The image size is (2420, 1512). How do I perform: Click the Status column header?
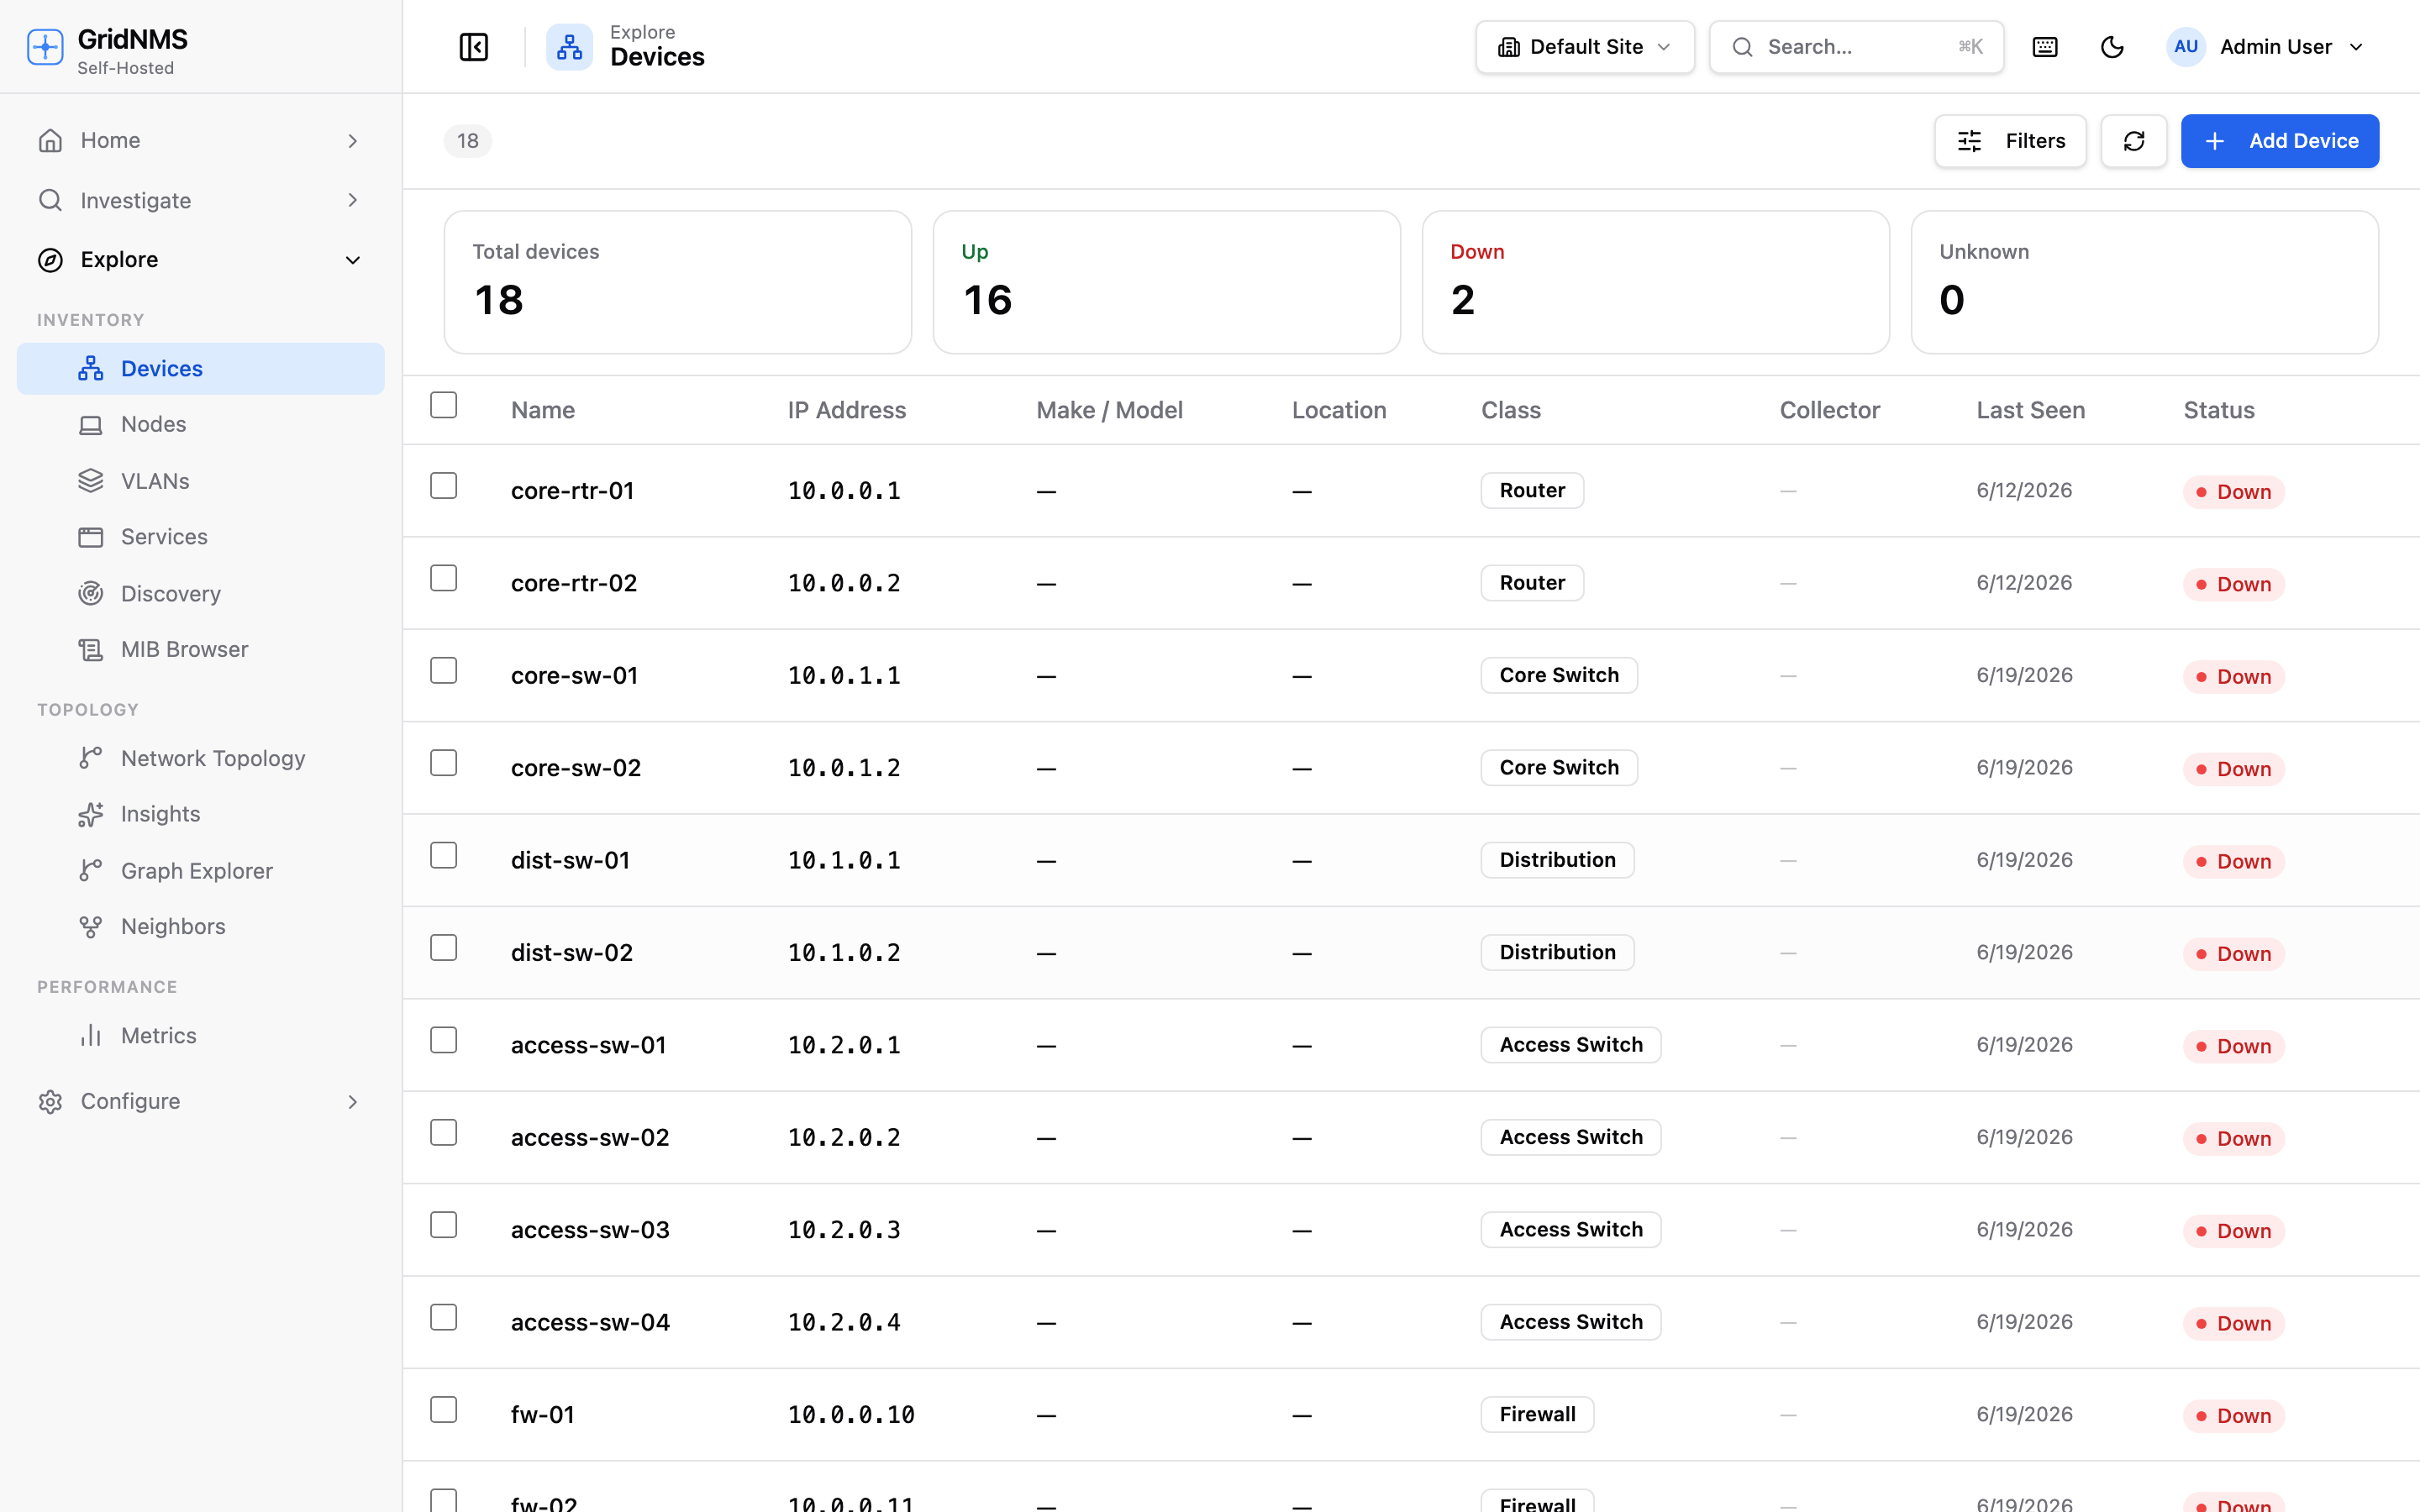click(2218, 410)
